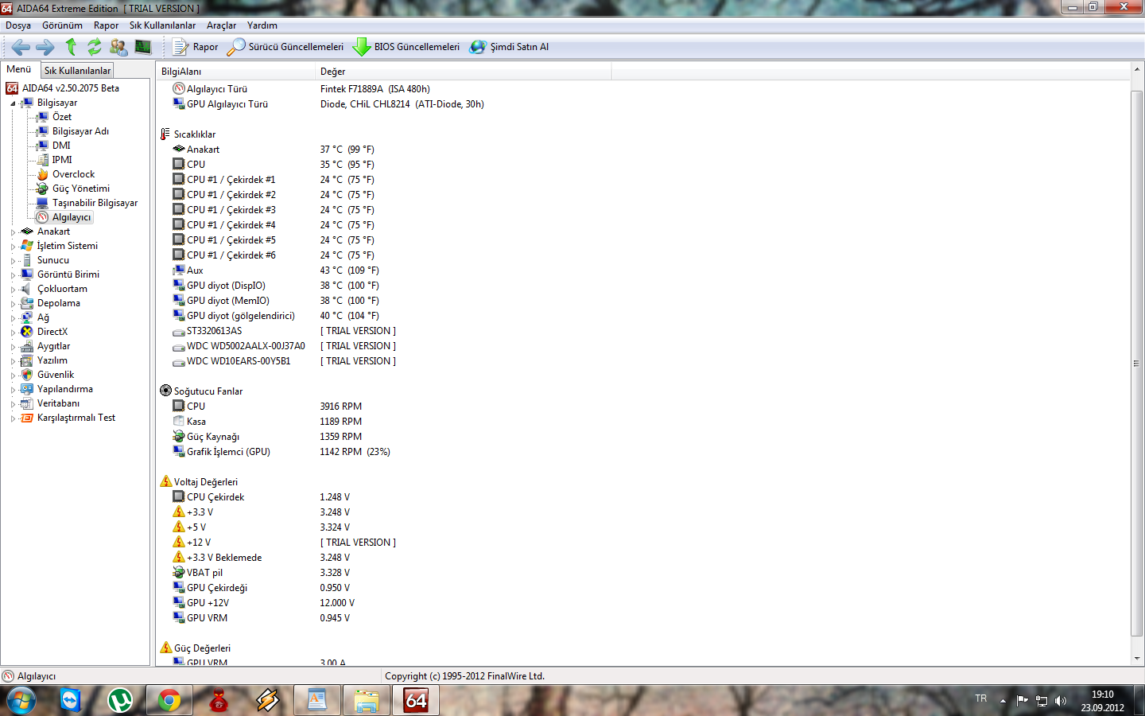Select the Güvenlik shield icon in the tree

(x=27, y=375)
